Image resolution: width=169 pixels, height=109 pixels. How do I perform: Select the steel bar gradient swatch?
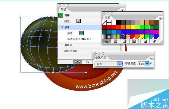[114, 37]
